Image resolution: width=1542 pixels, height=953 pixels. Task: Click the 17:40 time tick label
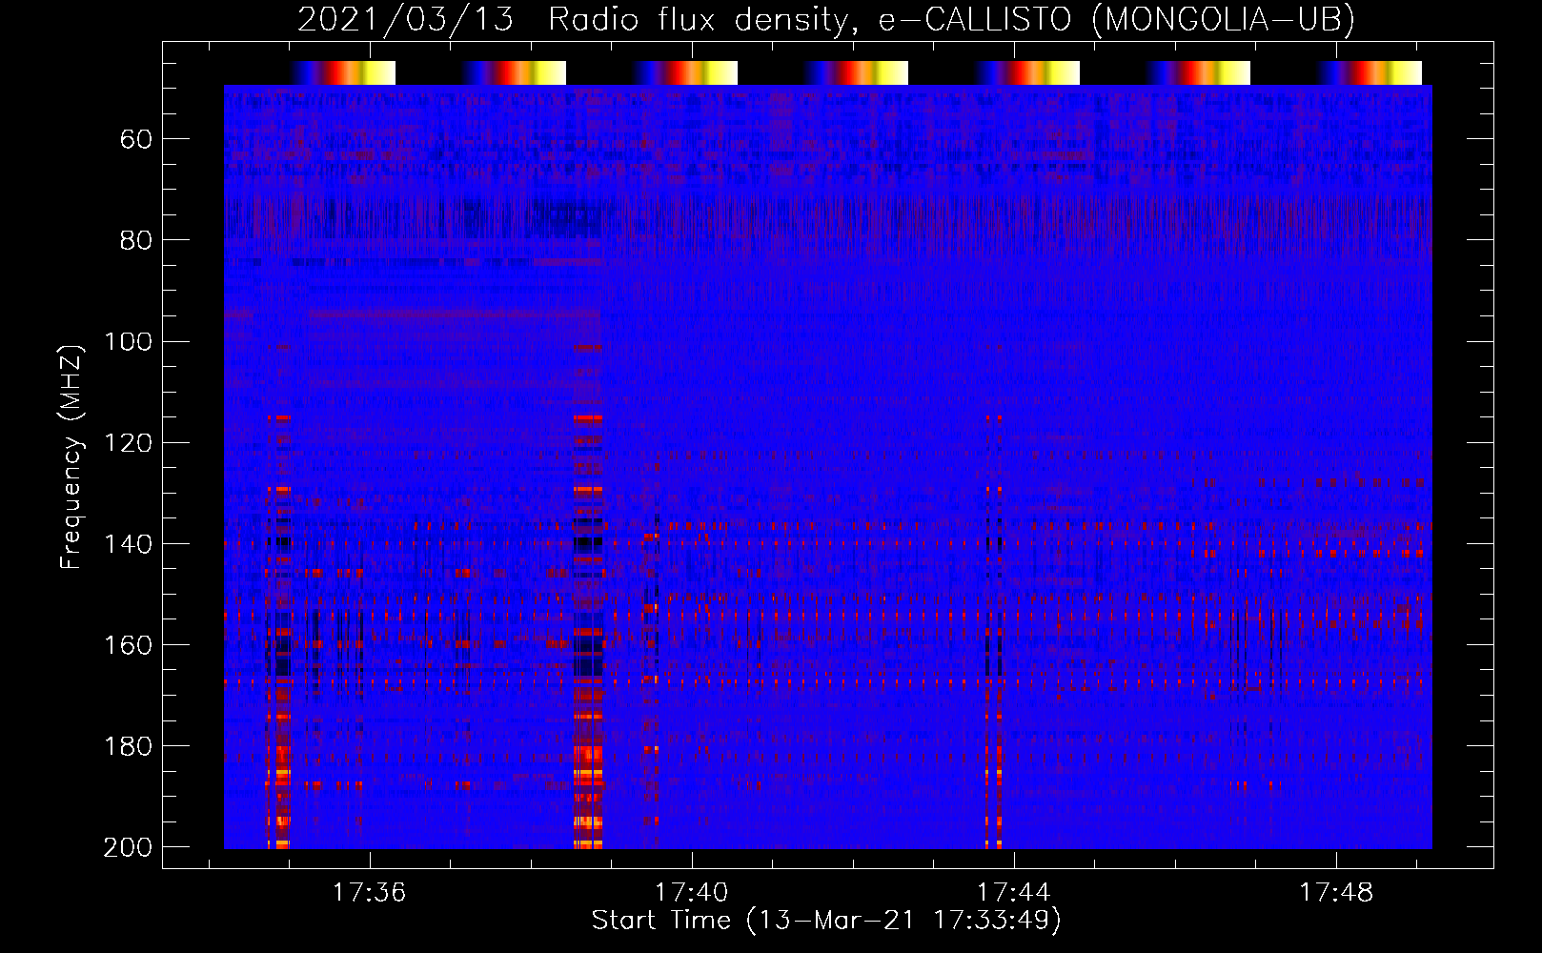pos(691,892)
